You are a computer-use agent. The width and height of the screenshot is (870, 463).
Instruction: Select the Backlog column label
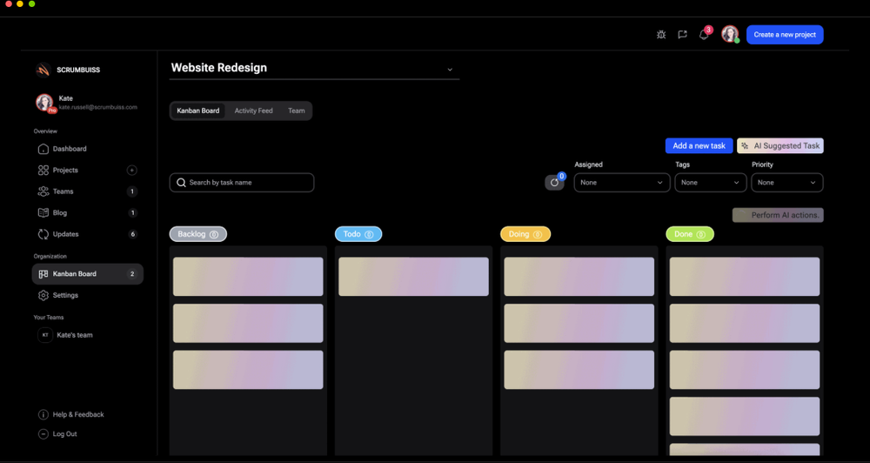tap(198, 234)
